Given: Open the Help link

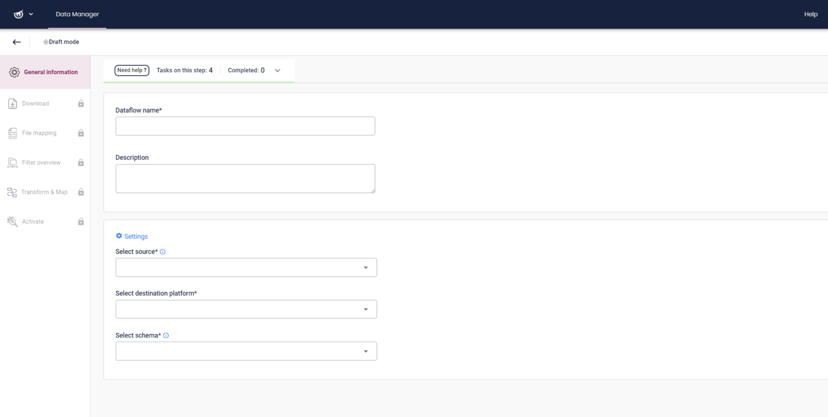Looking at the screenshot, I should pos(810,14).
